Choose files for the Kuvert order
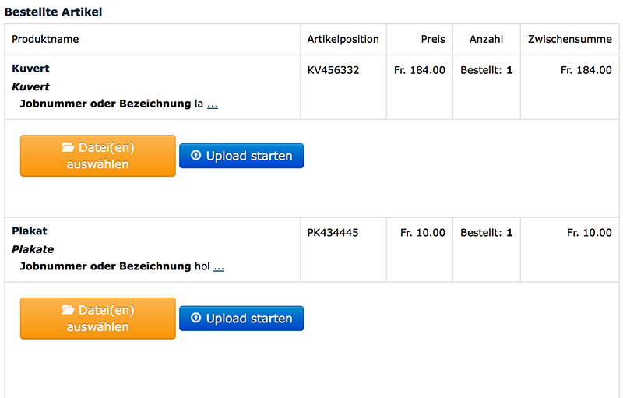This screenshot has width=623, height=398. pyautogui.click(x=98, y=156)
